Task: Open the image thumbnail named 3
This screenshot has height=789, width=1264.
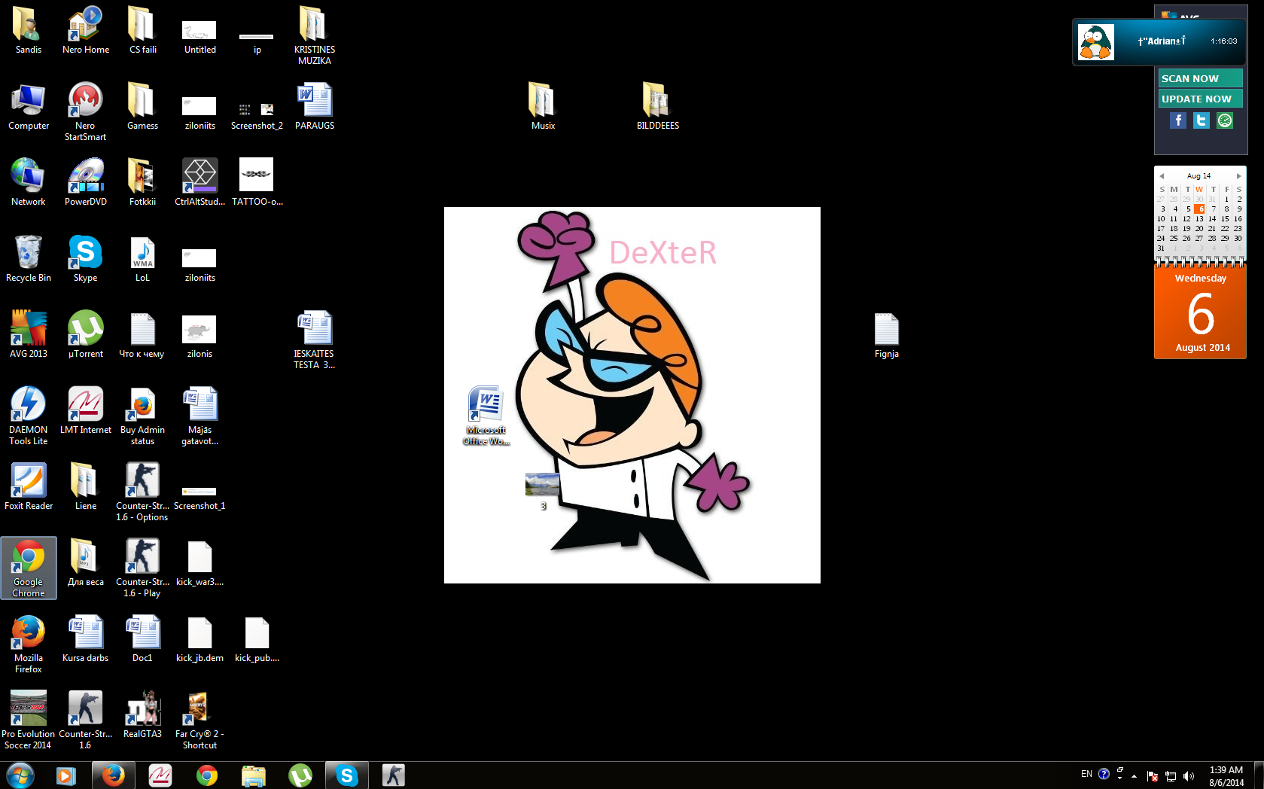Action: click(542, 491)
